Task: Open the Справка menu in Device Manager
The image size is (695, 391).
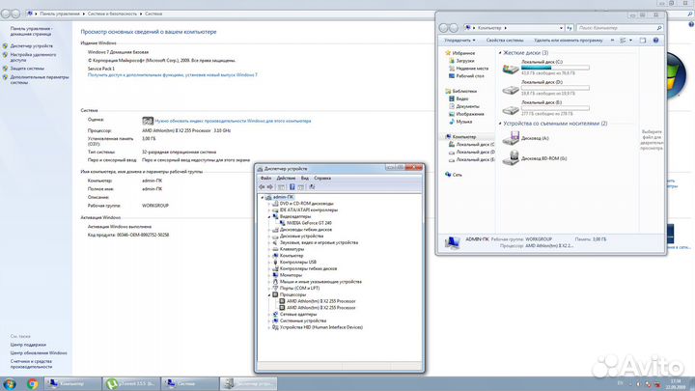Action: 322,178
